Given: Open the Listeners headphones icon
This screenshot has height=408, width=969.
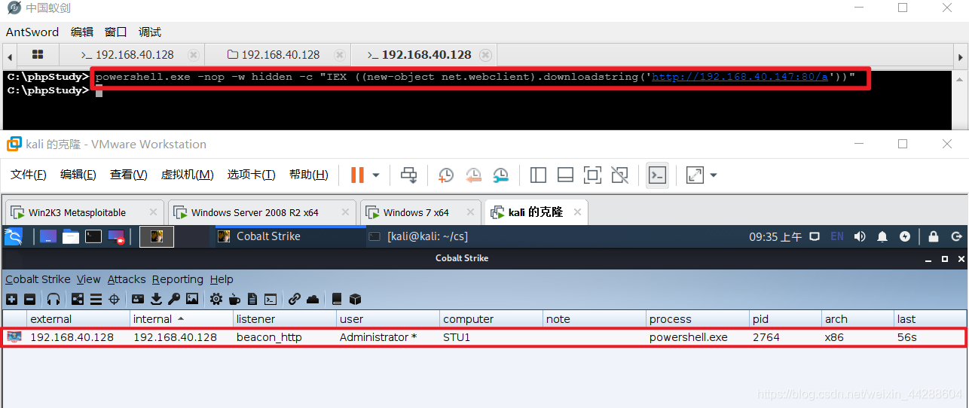Looking at the screenshot, I should click(53, 299).
